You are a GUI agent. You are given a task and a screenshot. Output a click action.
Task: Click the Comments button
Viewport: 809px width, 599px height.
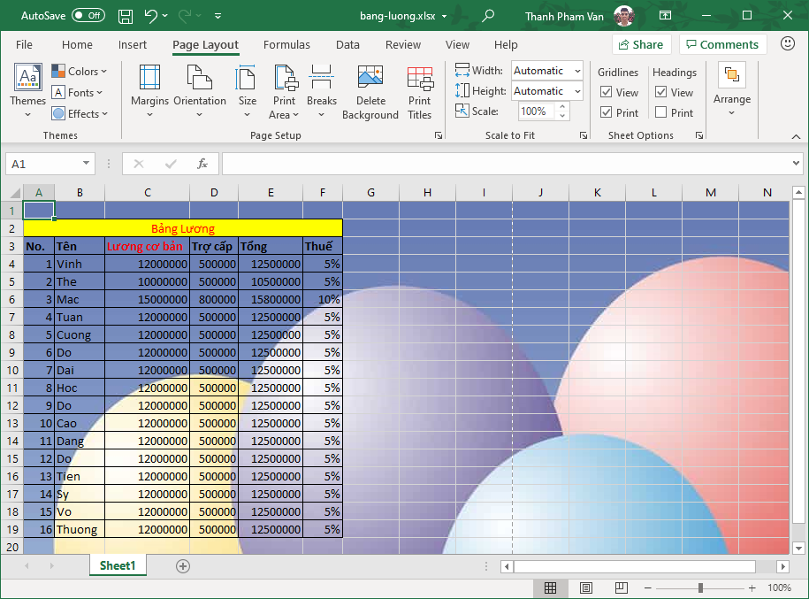tap(723, 44)
